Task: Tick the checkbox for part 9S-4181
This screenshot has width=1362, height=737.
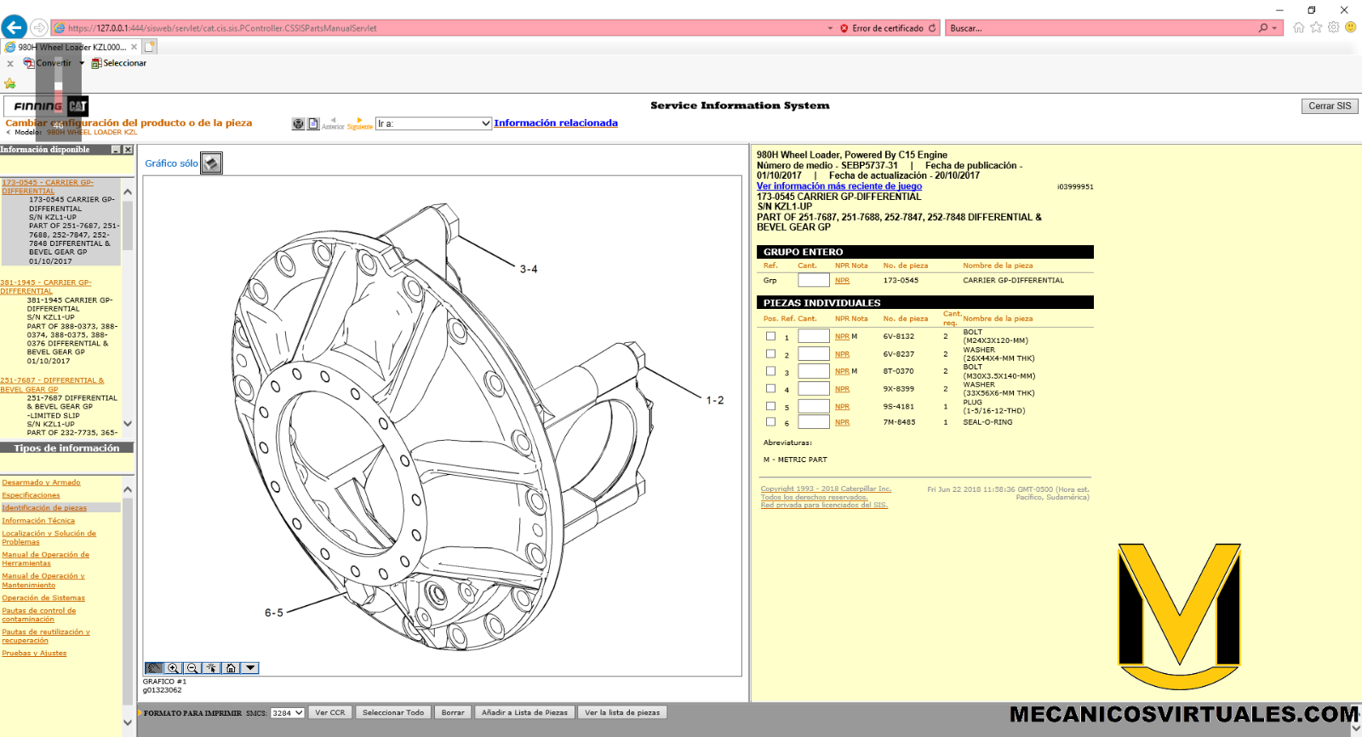Action: click(x=770, y=406)
